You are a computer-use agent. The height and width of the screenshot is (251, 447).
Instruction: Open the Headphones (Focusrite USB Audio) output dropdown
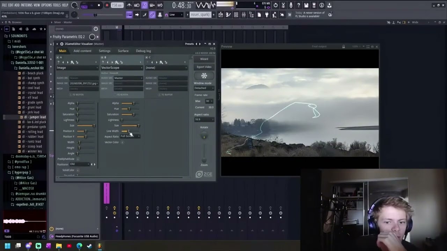coord(76,236)
